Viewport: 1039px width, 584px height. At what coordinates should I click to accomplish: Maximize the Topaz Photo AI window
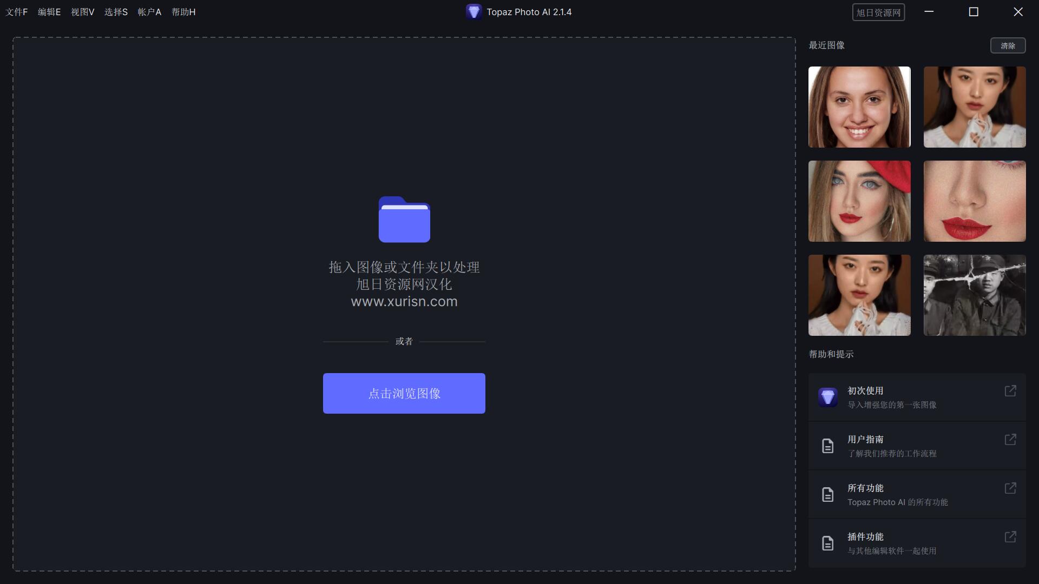click(974, 12)
